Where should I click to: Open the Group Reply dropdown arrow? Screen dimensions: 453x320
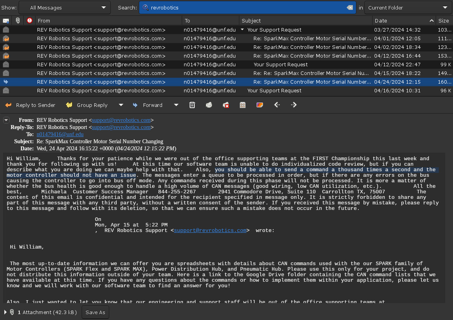click(x=121, y=105)
